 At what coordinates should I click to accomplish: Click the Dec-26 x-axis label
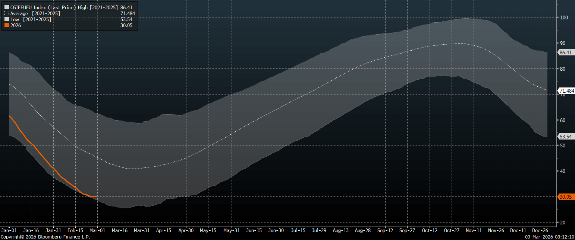(x=540, y=231)
